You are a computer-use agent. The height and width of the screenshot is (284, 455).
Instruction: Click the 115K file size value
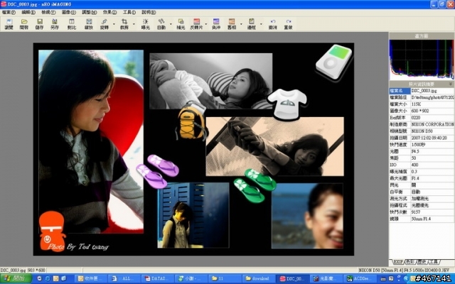(x=416, y=104)
